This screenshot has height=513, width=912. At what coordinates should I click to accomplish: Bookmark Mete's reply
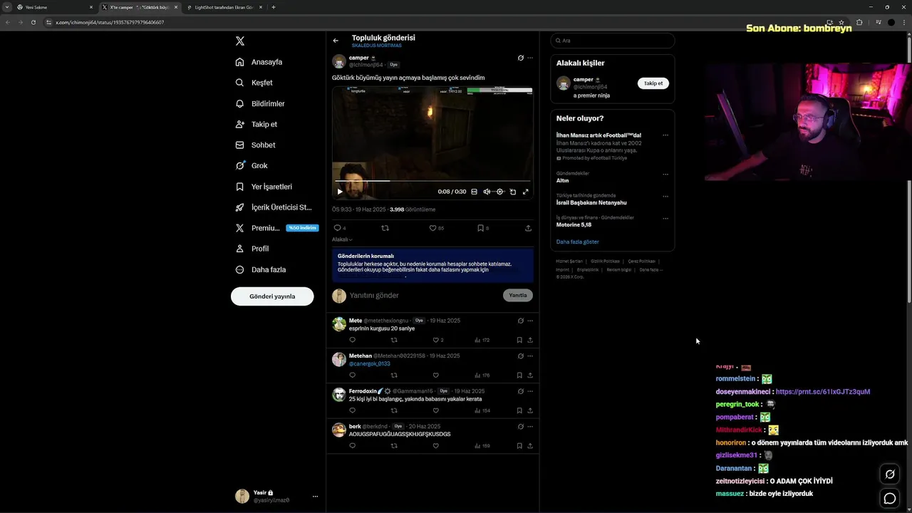click(519, 340)
